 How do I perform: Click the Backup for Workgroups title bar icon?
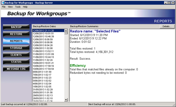3,3
